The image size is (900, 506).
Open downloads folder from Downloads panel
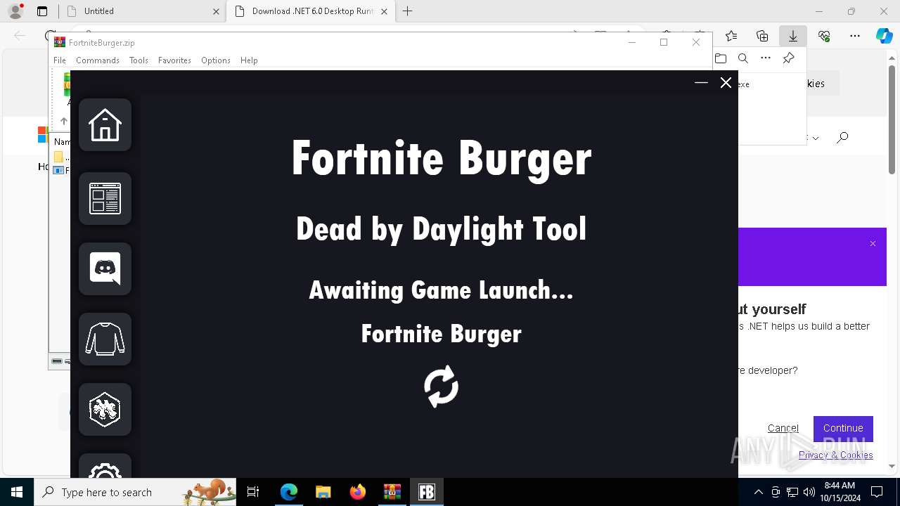click(721, 58)
